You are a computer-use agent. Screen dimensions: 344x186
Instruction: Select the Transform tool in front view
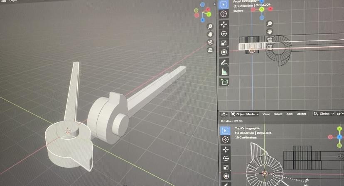click(224, 52)
